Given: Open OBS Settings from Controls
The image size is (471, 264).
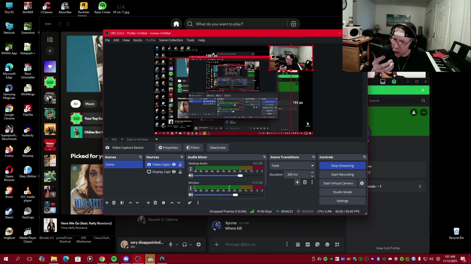Looking at the screenshot, I should pos(342,201).
